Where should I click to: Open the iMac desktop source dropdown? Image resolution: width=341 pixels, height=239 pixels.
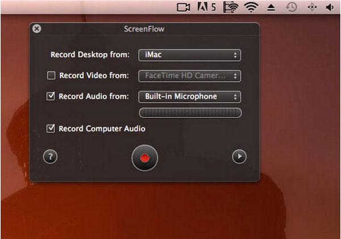pos(189,55)
